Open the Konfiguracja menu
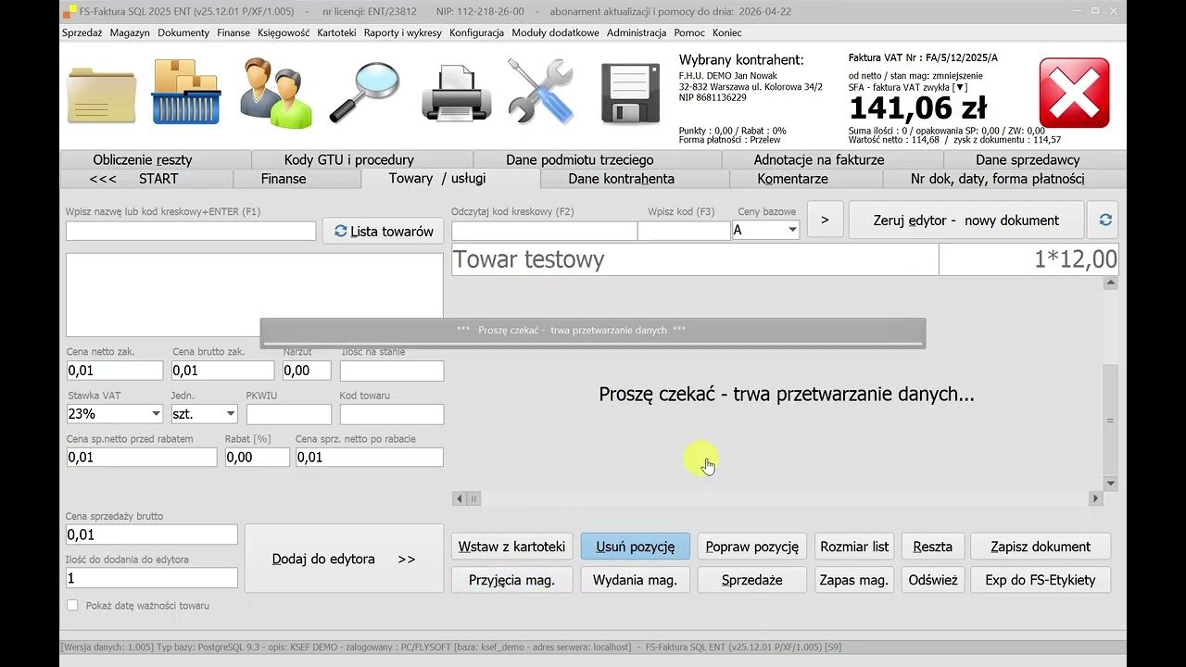1186x667 pixels. [477, 32]
